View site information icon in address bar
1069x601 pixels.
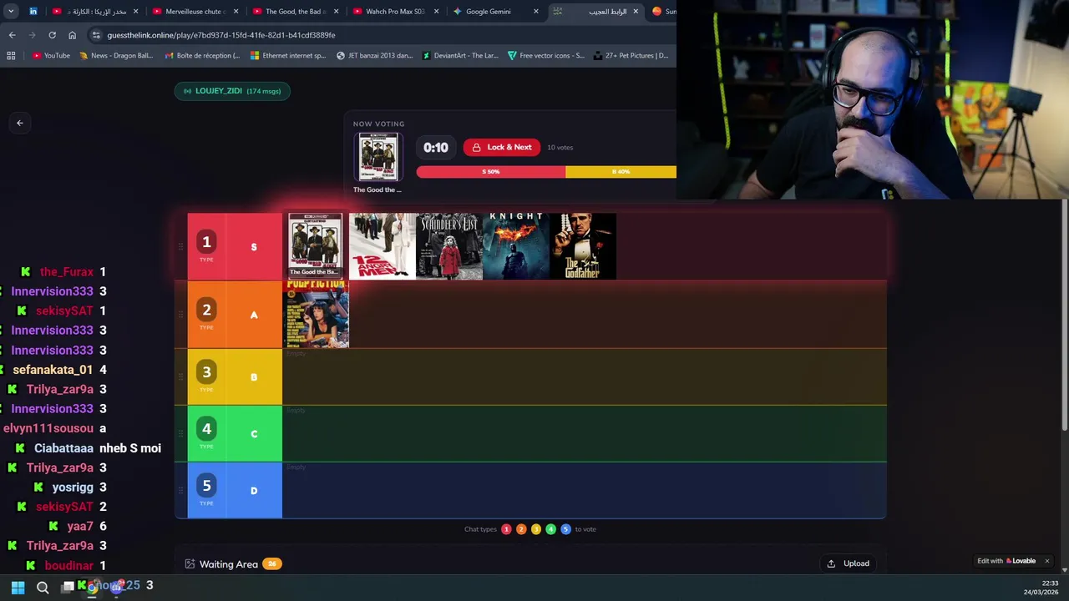click(x=96, y=35)
